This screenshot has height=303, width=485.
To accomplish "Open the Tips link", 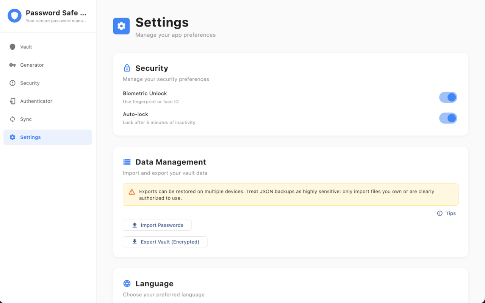I will 447,214.
